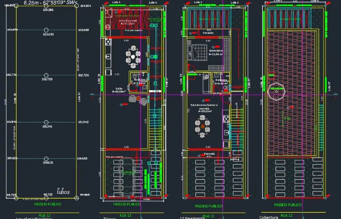The image size is (341, 219).
Task: Select the car symbol in the garage
Action: 127,176
